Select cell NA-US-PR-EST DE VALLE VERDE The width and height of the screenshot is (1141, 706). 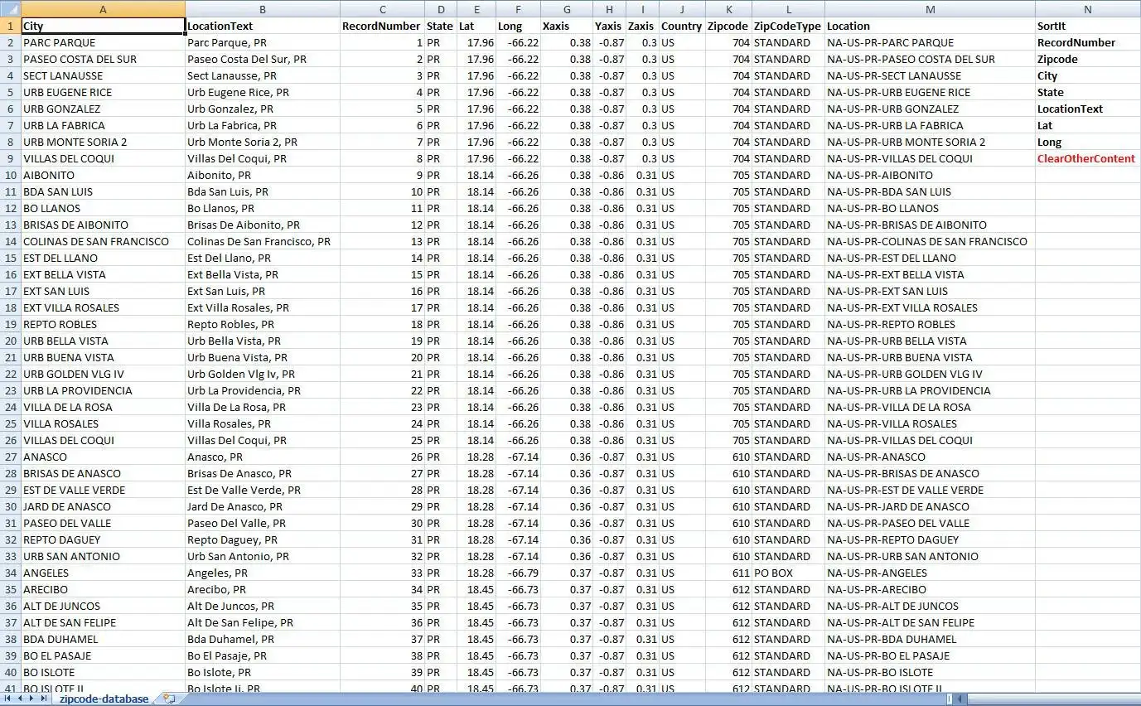[x=930, y=491]
